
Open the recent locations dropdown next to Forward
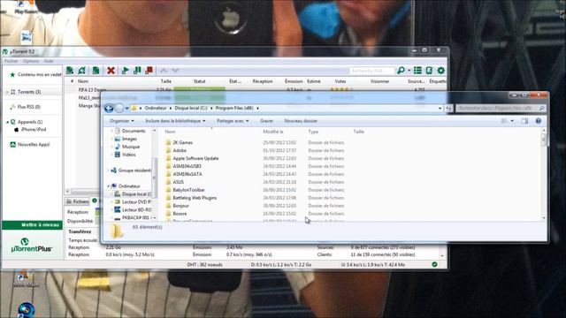(126, 108)
